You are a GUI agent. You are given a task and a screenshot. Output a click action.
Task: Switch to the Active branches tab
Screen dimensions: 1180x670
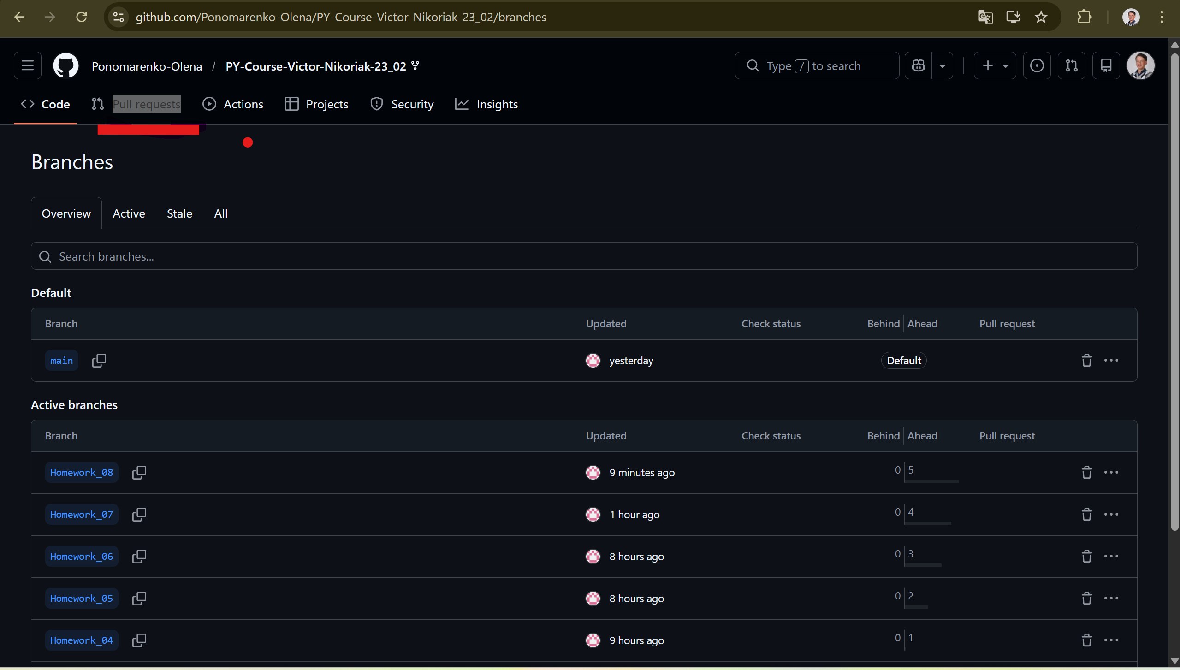click(129, 213)
